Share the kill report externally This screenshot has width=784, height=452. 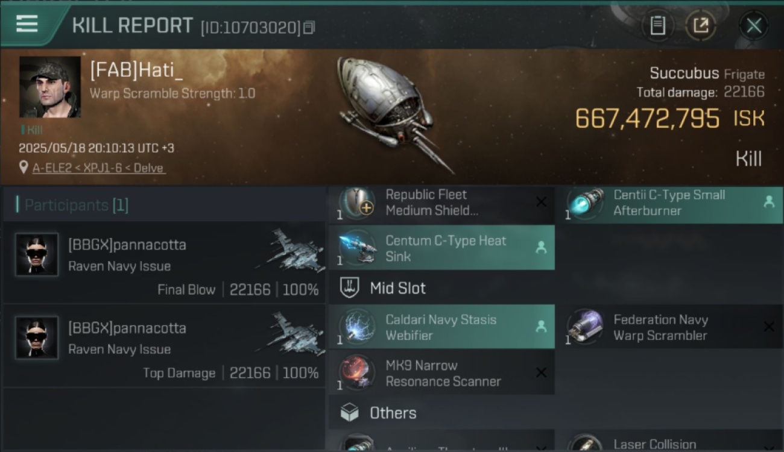click(700, 25)
